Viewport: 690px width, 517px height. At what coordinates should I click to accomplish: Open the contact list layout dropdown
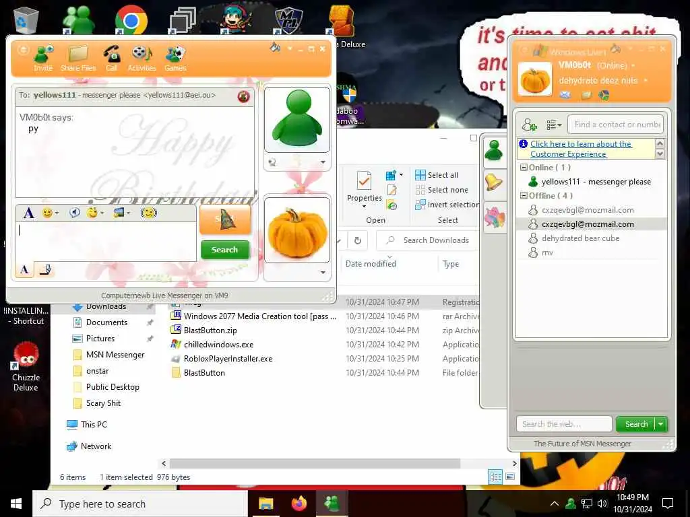[x=554, y=125]
